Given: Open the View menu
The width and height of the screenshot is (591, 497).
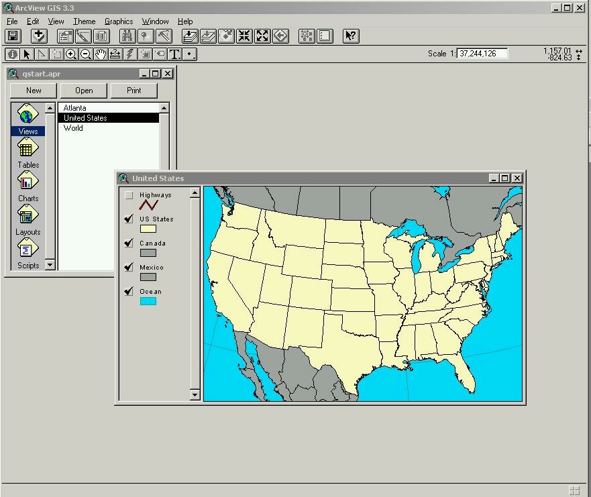Looking at the screenshot, I should [x=56, y=21].
